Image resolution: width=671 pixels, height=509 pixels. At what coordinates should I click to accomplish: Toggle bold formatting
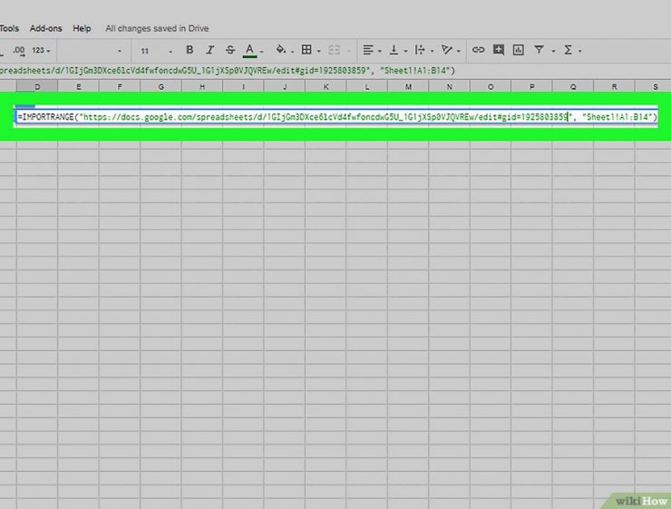(x=190, y=50)
